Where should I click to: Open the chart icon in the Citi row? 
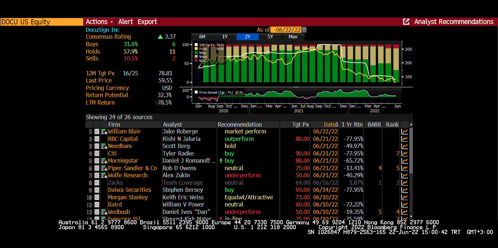(405, 154)
